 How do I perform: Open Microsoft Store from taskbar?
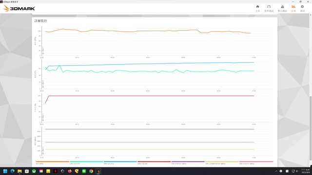tap(27, 171)
